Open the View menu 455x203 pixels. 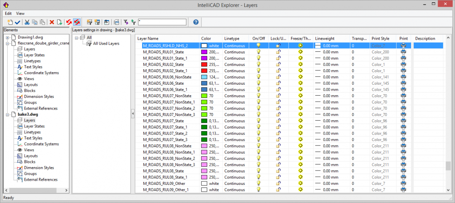pos(20,13)
